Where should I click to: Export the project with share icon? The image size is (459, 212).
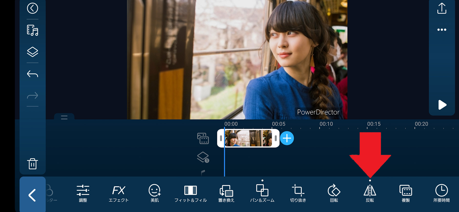click(x=442, y=8)
